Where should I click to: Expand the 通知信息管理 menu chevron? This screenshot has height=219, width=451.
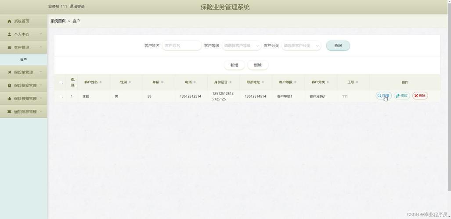coord(41,111)
